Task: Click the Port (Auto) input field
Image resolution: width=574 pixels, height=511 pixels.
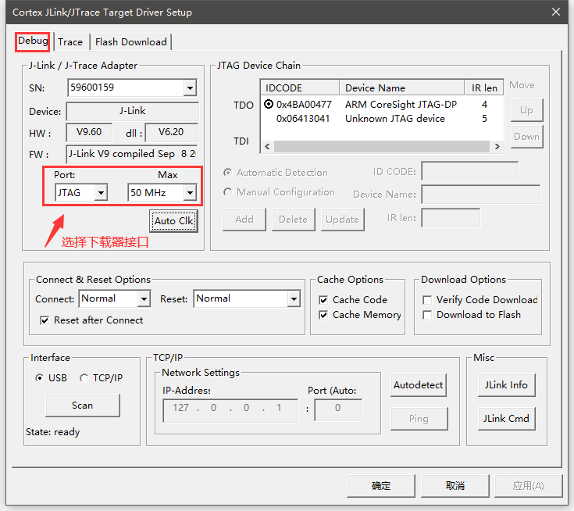Action: tap(338, 410)
